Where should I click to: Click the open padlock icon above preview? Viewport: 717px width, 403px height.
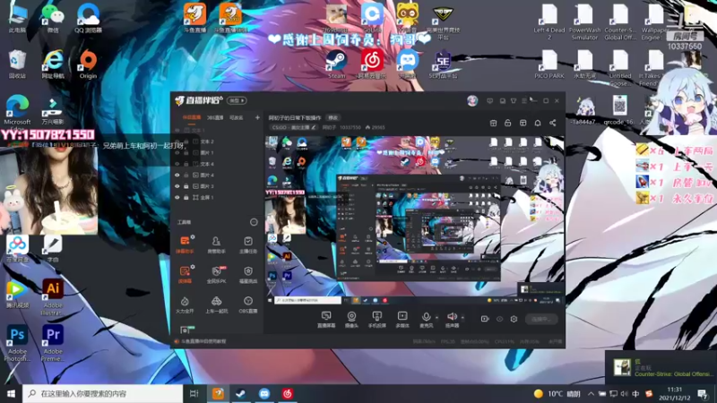[507, 123]
